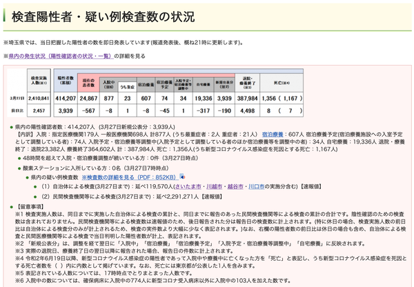
Task: Click the 3月27日 row label in the table
Action: pos(17,98)
